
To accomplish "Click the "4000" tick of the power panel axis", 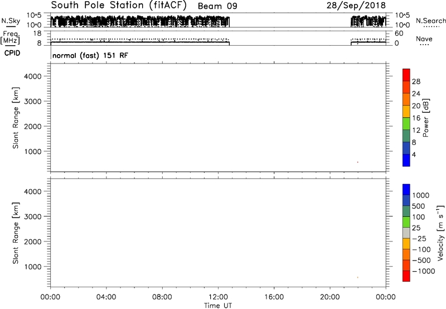I will click(x=33, y=76).
